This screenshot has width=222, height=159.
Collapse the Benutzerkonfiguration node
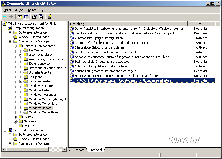click(x=5, y=130)
